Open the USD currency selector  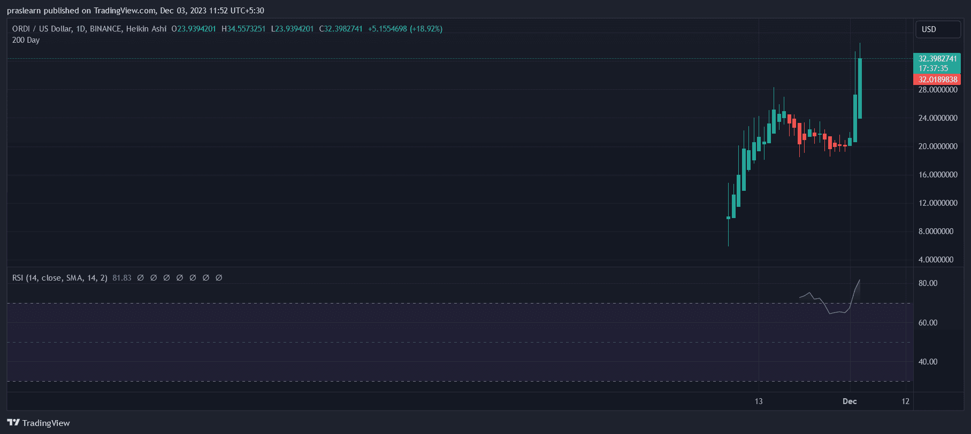[937, 29]
